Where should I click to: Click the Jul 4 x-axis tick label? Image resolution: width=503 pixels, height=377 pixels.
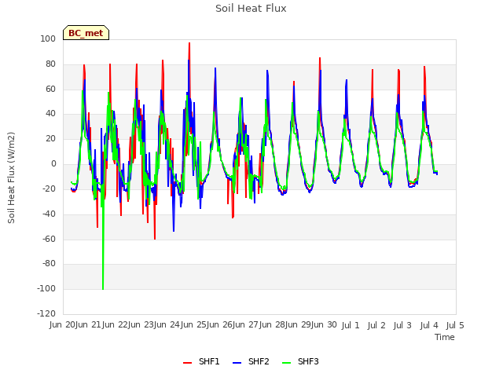click(429, 325)
